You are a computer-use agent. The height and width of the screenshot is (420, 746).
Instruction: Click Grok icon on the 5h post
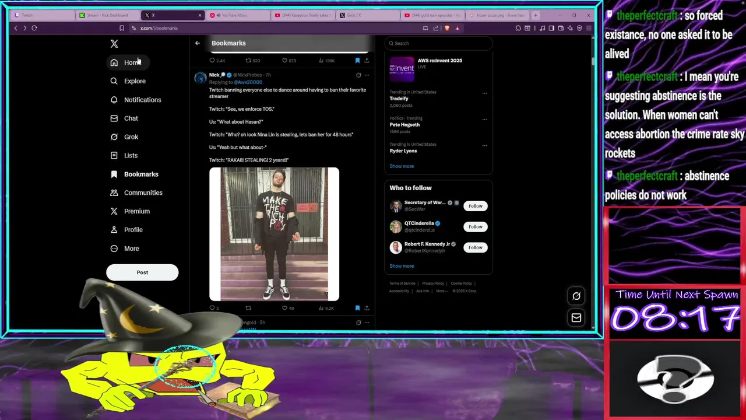(358, 323)
